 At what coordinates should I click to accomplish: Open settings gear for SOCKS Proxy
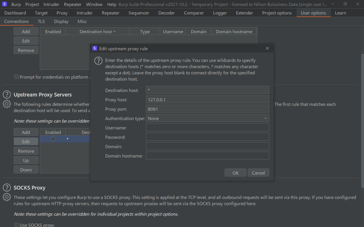7,197
